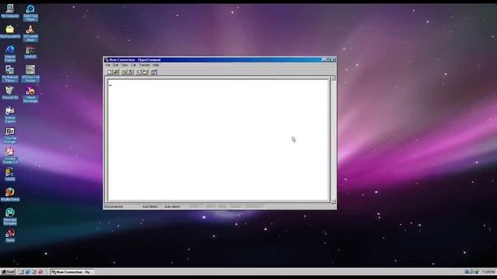Select the Yahoo! Messenger desktop icon

(30, 95)
